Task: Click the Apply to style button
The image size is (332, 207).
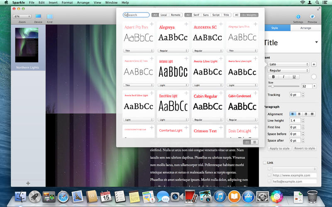Action: point(279,148)
